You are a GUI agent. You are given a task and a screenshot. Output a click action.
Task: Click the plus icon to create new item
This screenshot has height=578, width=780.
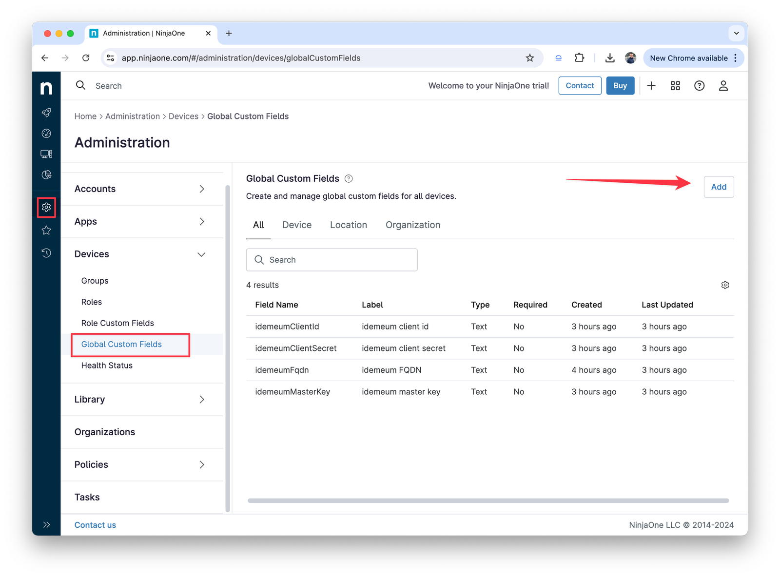tap(651, 85)
